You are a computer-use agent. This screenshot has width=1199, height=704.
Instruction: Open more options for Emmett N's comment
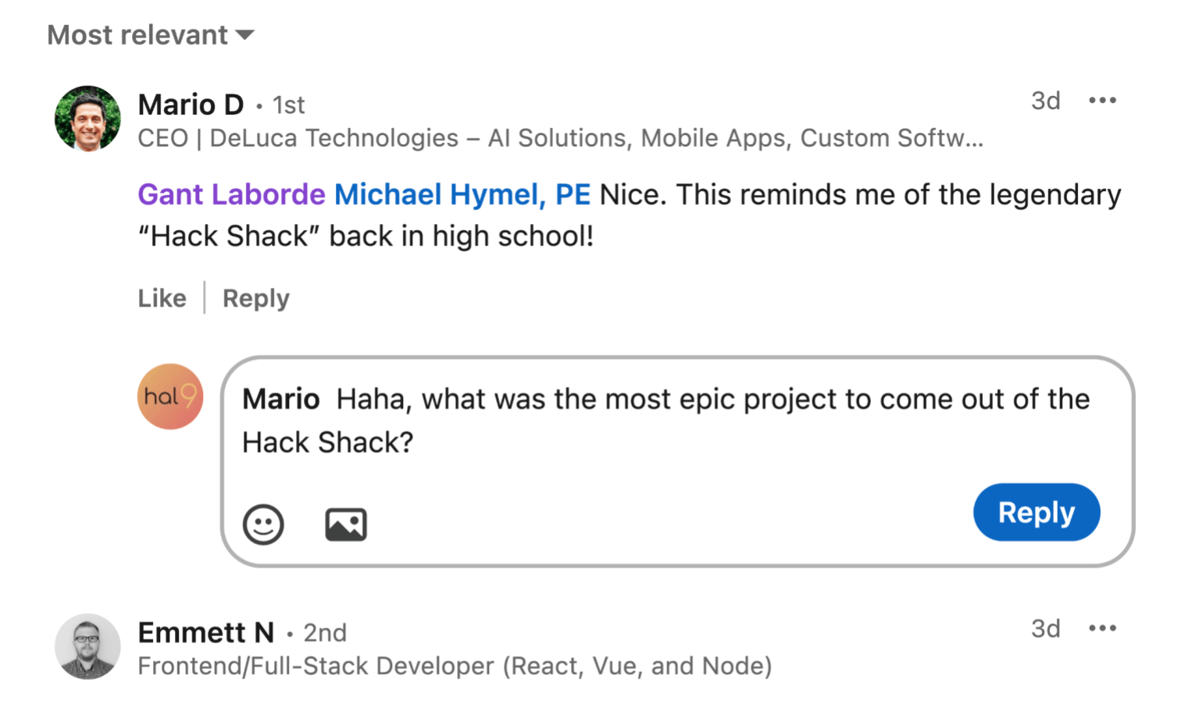pos(1102,628)
